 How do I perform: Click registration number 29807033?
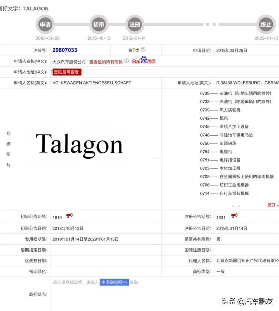click(x=65, y=50)
